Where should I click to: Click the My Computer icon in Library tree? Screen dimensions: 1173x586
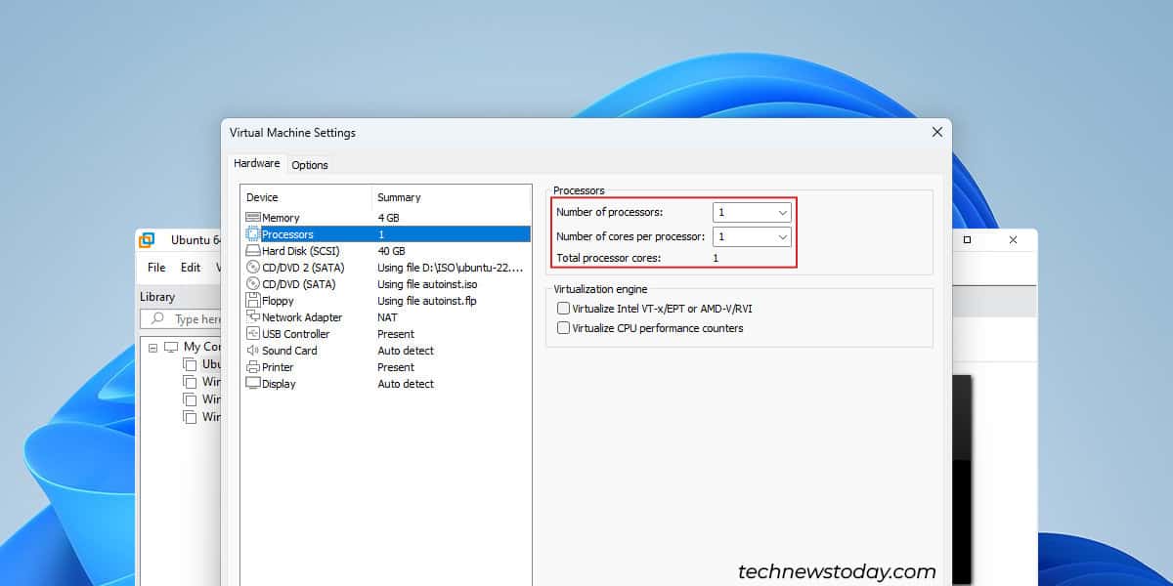point(171,347)
